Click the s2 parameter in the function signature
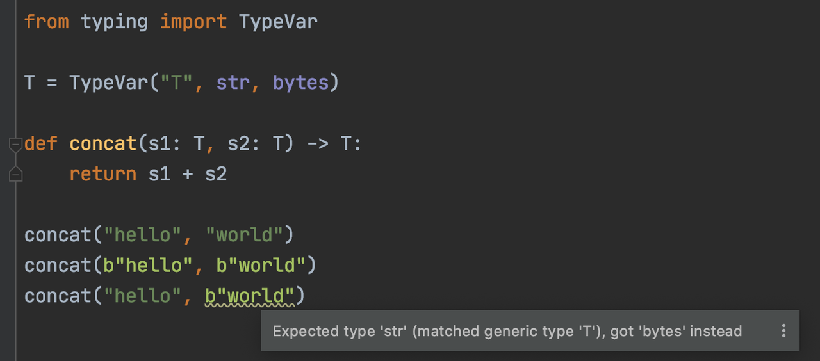 tap(238, 143)
